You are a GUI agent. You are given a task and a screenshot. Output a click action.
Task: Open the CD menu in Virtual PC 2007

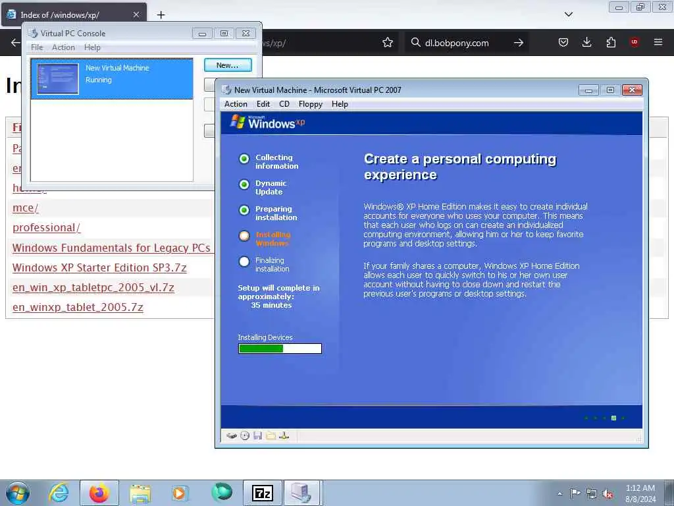click(x=284, y=104)
